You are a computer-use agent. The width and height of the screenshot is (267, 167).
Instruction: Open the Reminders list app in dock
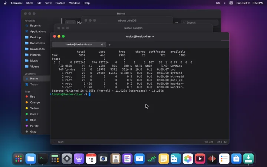tap(224, 159)
